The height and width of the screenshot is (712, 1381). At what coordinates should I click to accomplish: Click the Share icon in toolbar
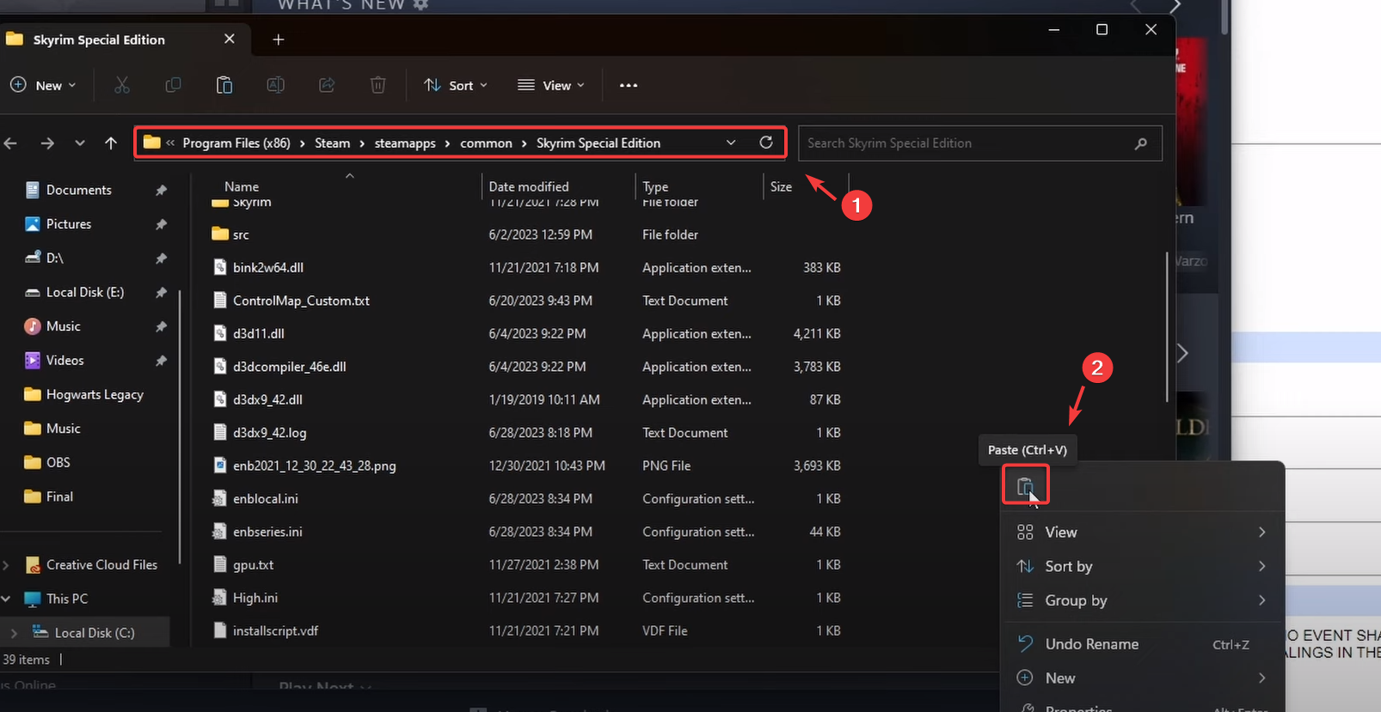point(327,85)
